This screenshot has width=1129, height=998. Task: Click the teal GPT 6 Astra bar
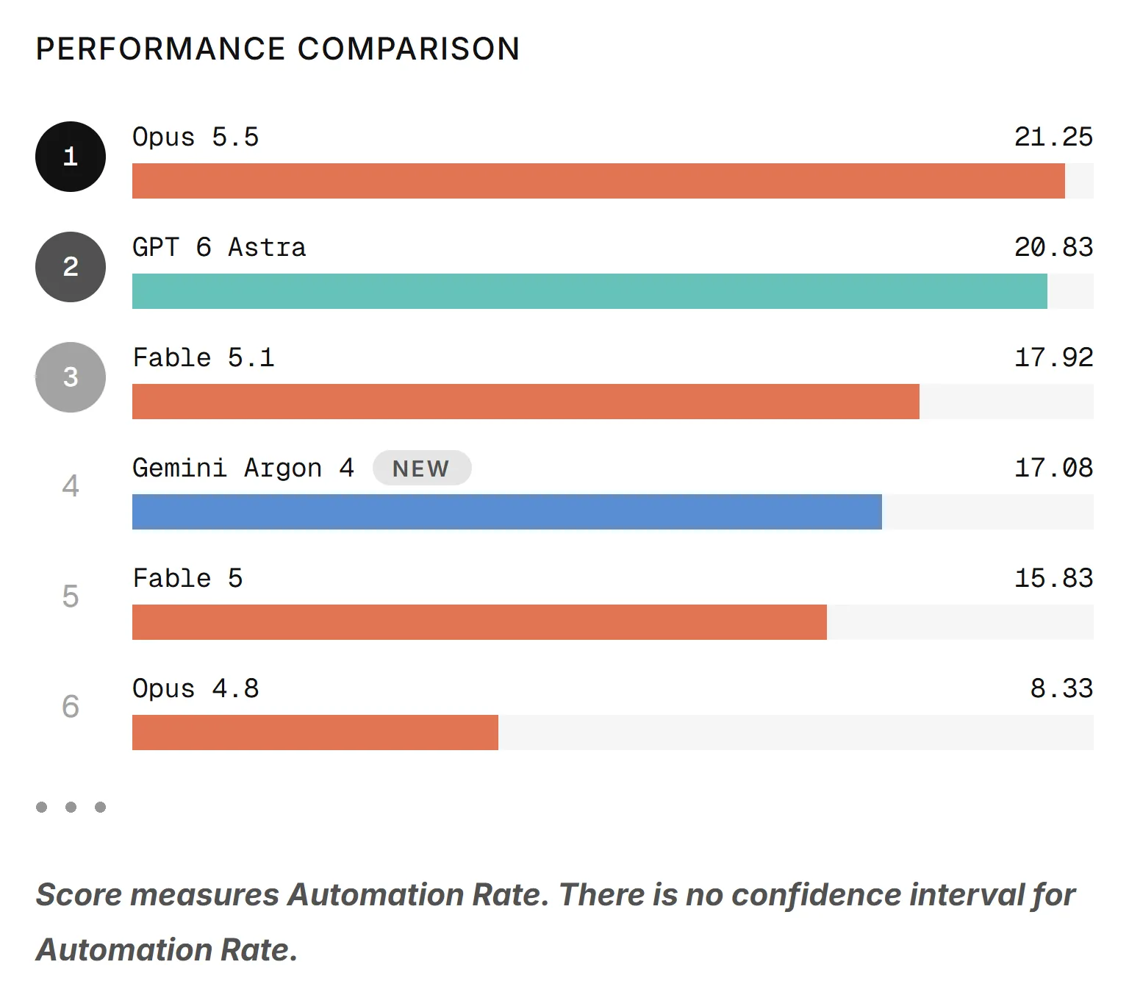click(x=589, y=291)
